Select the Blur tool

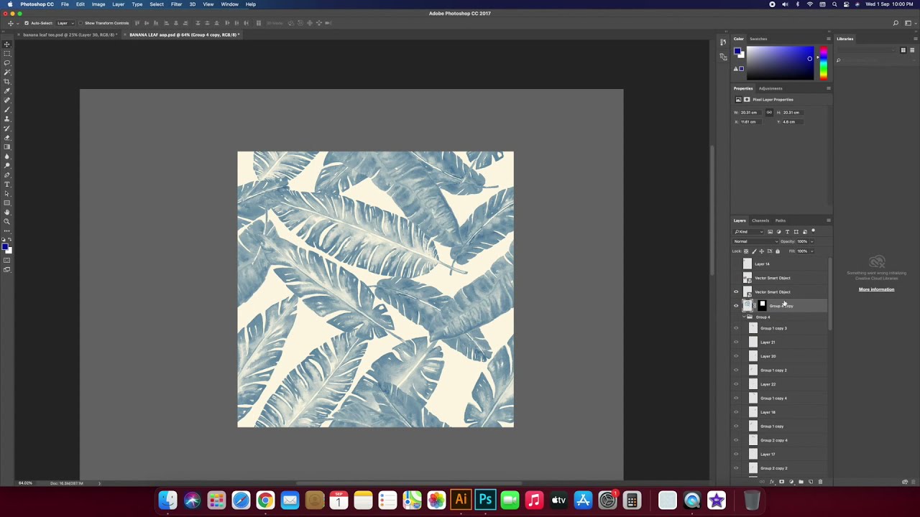[x=7, y=156]
